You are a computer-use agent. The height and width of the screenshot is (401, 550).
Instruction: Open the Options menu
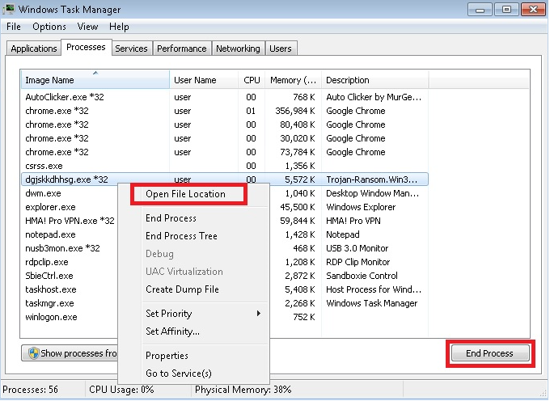[49, 27]
